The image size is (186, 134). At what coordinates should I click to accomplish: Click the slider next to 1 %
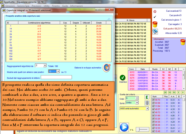coord(142,129)
